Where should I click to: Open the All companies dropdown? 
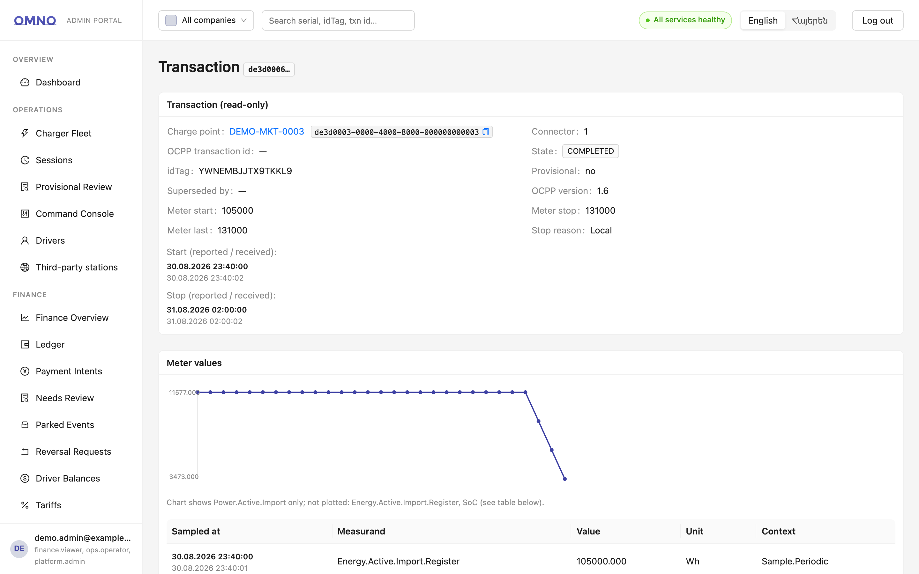(x=206, y=20)
